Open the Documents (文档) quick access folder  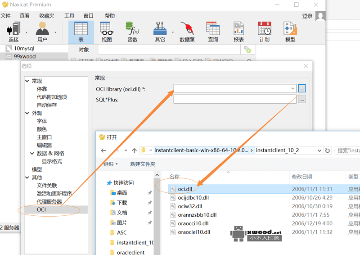coord(121,213)
